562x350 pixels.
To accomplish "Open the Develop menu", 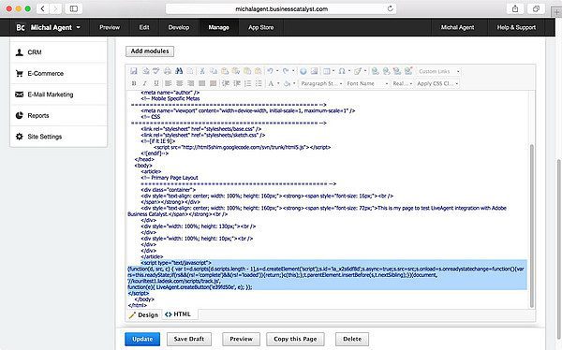I will pyautogui.click(x=179, y=27).
